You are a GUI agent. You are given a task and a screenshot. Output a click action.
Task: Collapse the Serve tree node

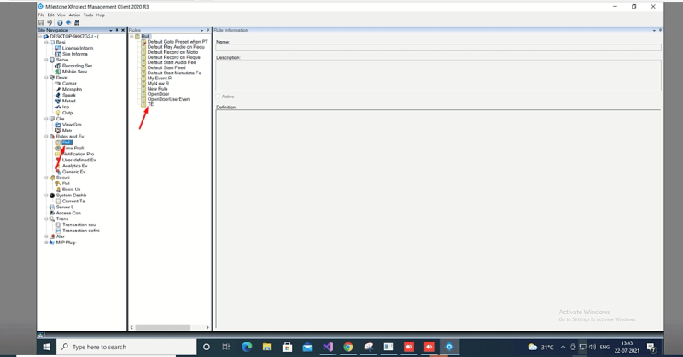tap(46, 60)
